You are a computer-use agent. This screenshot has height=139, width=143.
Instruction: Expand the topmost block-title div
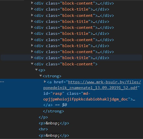point(32,9)
